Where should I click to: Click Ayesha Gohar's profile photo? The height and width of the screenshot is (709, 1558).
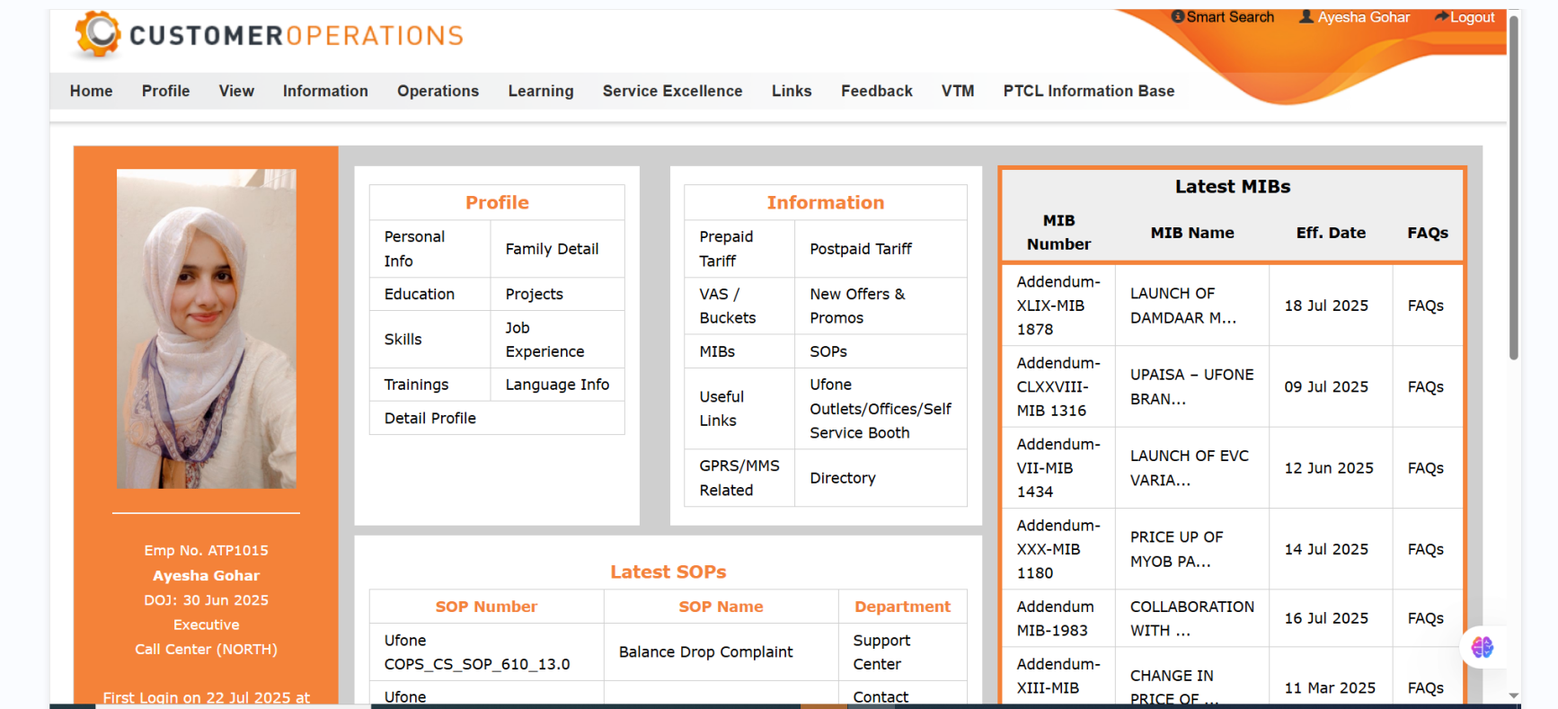click(207, 329)
